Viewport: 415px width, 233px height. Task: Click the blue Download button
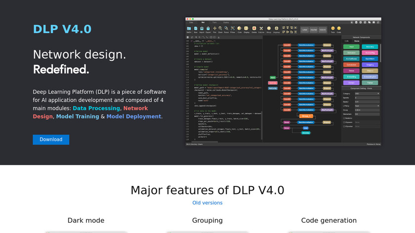[x=51, y=140]
